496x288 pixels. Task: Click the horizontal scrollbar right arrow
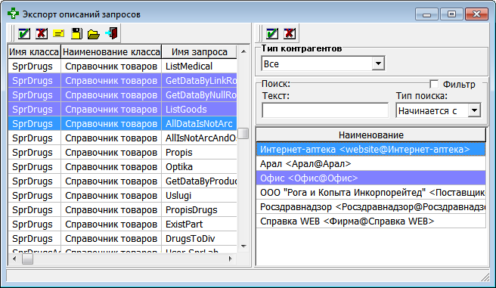[x=231, y=259]
